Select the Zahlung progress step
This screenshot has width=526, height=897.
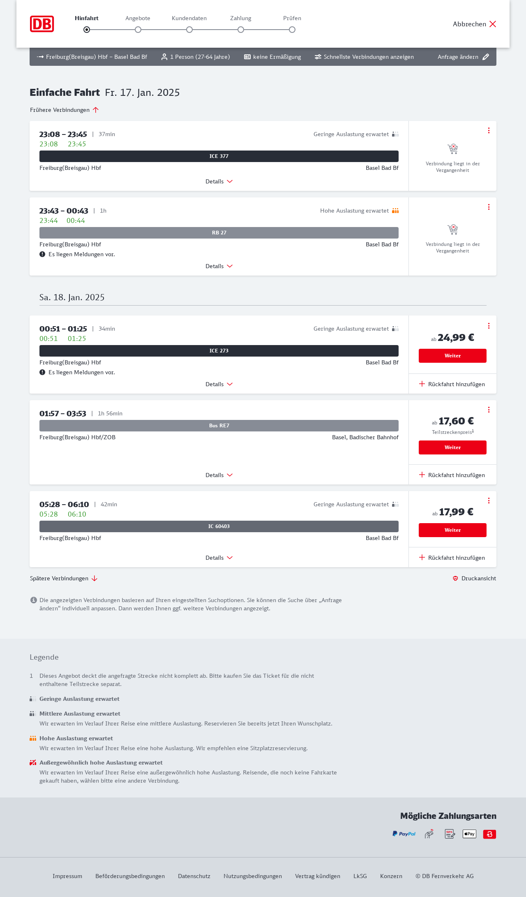[x=241, y=30]
